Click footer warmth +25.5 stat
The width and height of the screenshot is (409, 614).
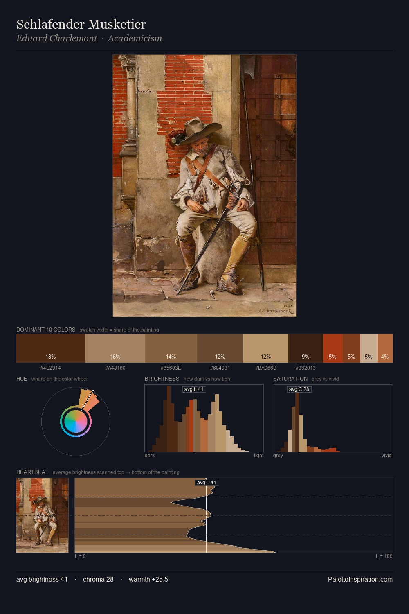[148, 579]
